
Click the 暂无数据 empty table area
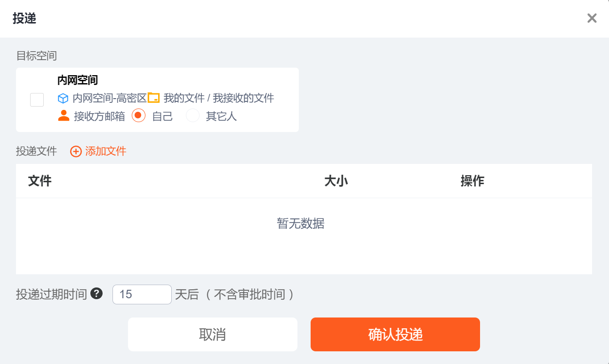tap(301, 224)
